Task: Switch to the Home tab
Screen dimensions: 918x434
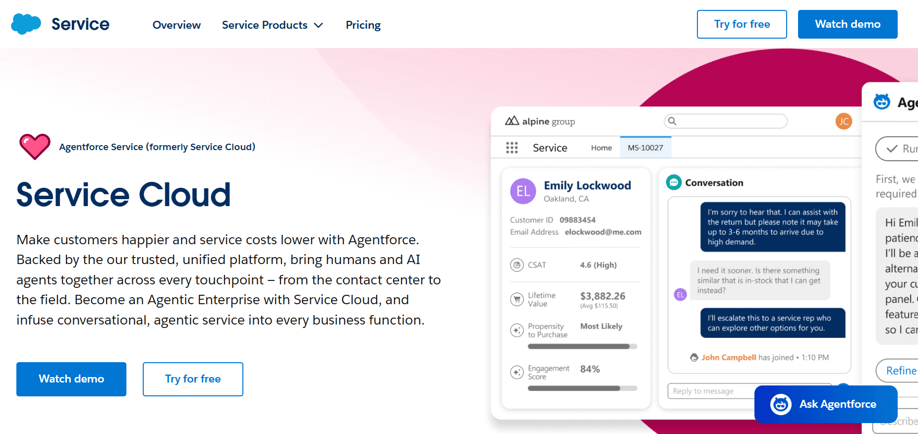Action: click(x=601, y=148)
